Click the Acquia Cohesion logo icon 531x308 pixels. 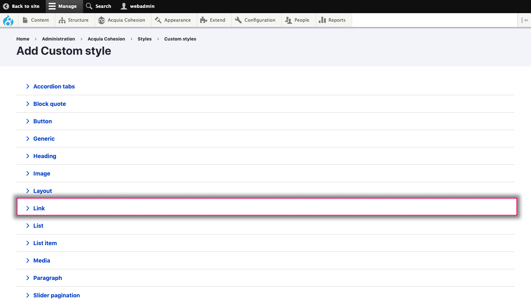point(102,20)
